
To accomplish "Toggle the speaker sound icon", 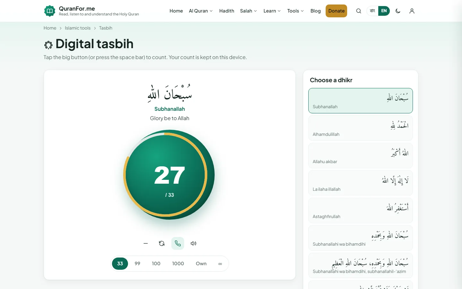I will (x=193, y=243).
